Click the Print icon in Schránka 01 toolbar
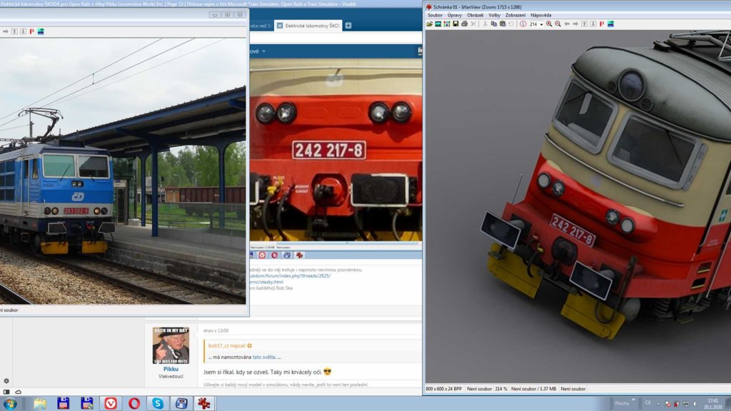Image resolution: width=731 pixels, height=411 pixels. pyautogui.click(x=464, y=24)
